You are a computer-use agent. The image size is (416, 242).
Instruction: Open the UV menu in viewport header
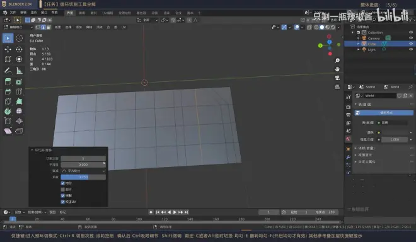click(124, 27)
